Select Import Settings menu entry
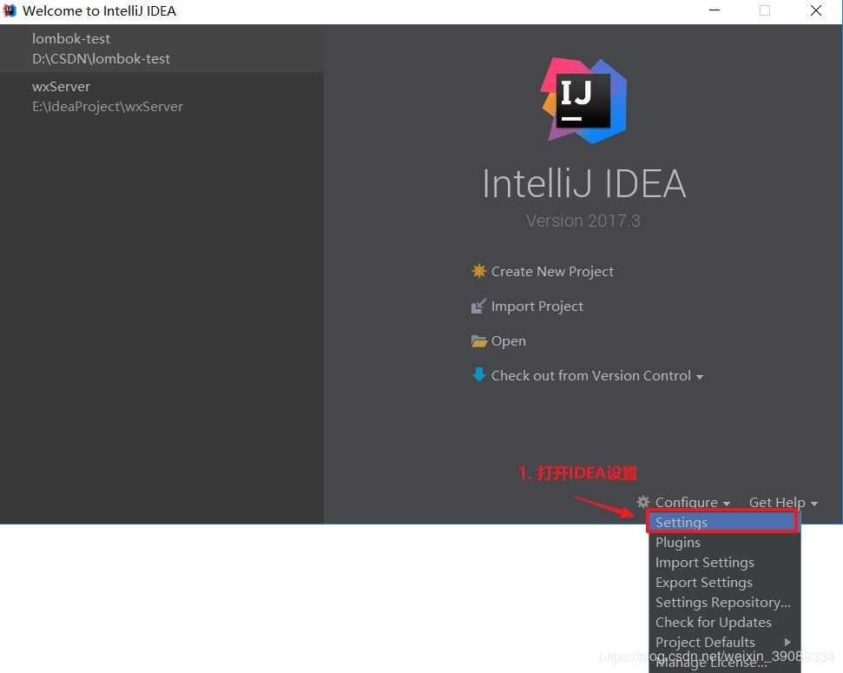This screenshot has height=673, width=843. click(704, 562)
